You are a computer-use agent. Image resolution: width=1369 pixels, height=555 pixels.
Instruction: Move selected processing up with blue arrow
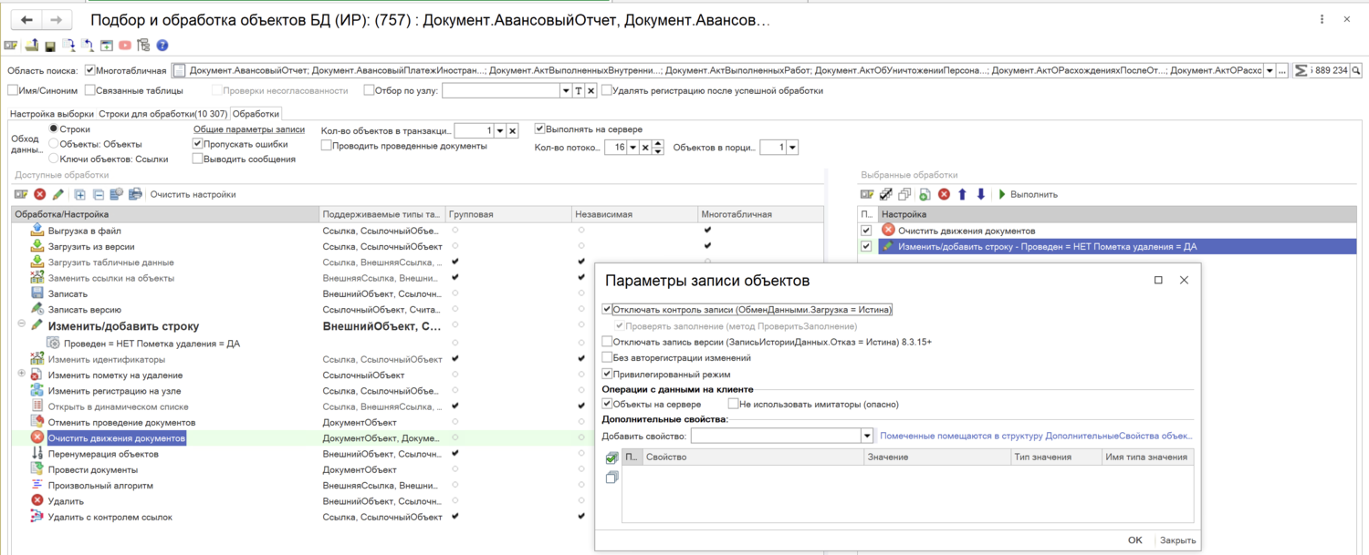(x=962, y=194)
